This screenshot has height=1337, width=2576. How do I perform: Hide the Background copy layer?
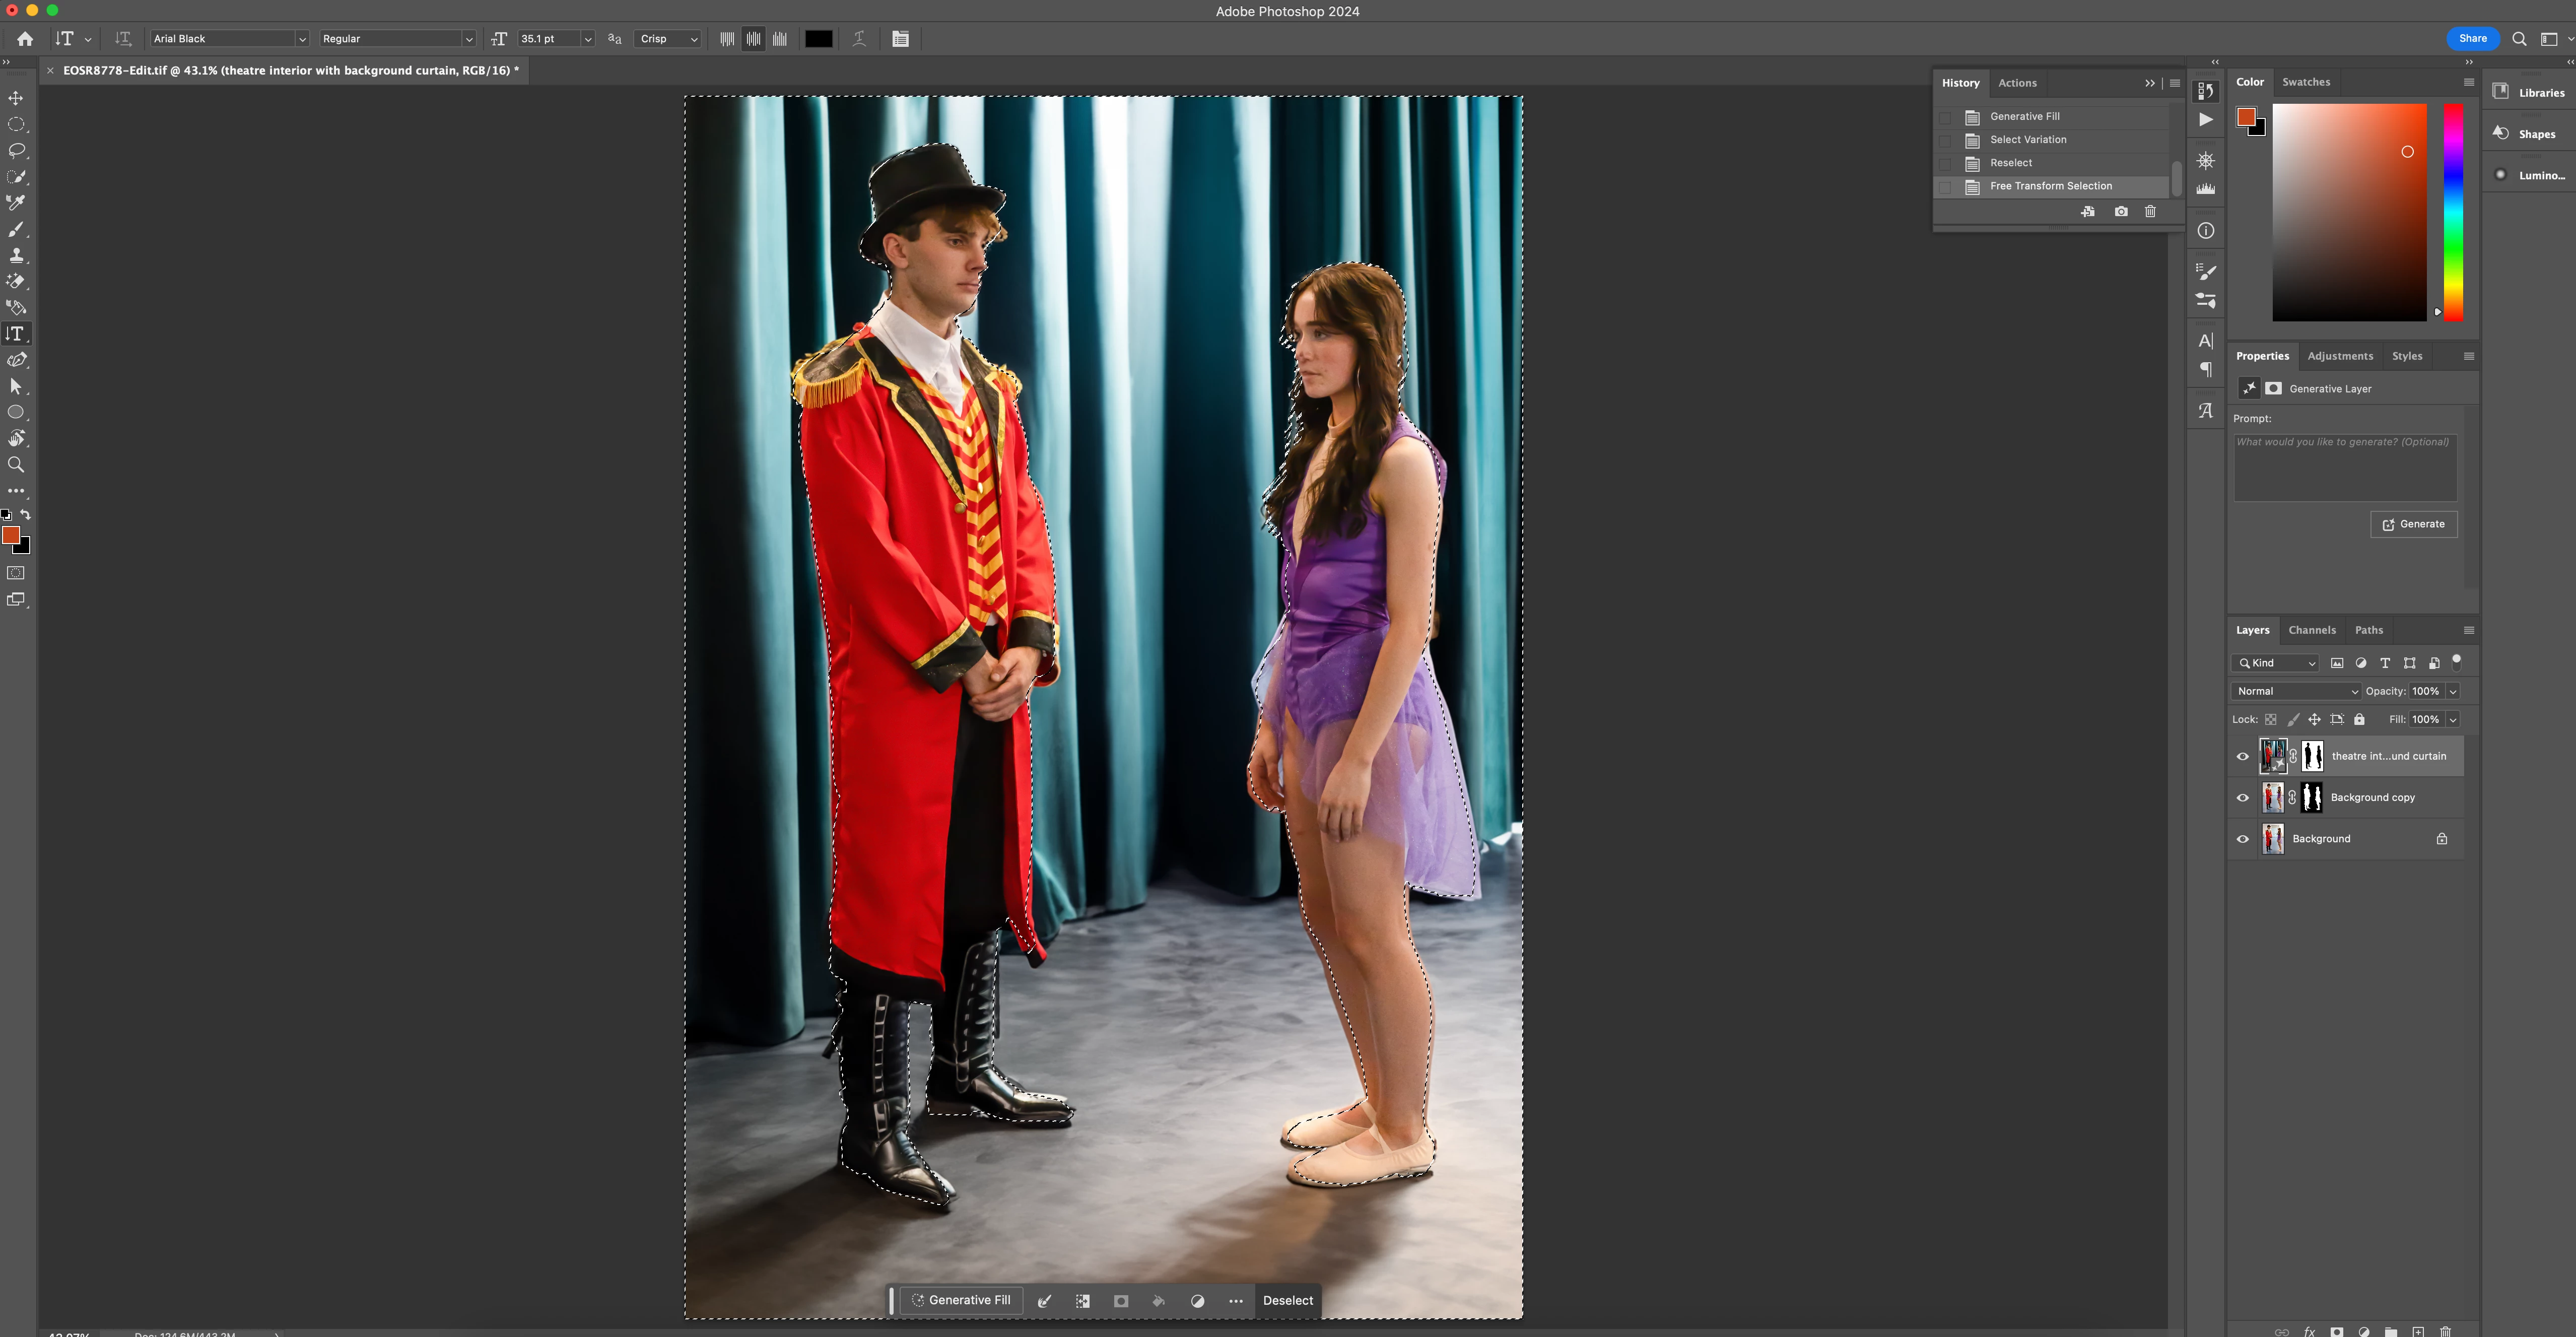pyautogui.click(x=2242, y=798)
